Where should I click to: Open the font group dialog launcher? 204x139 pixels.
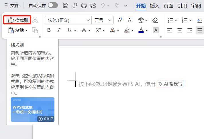(160, 37)
